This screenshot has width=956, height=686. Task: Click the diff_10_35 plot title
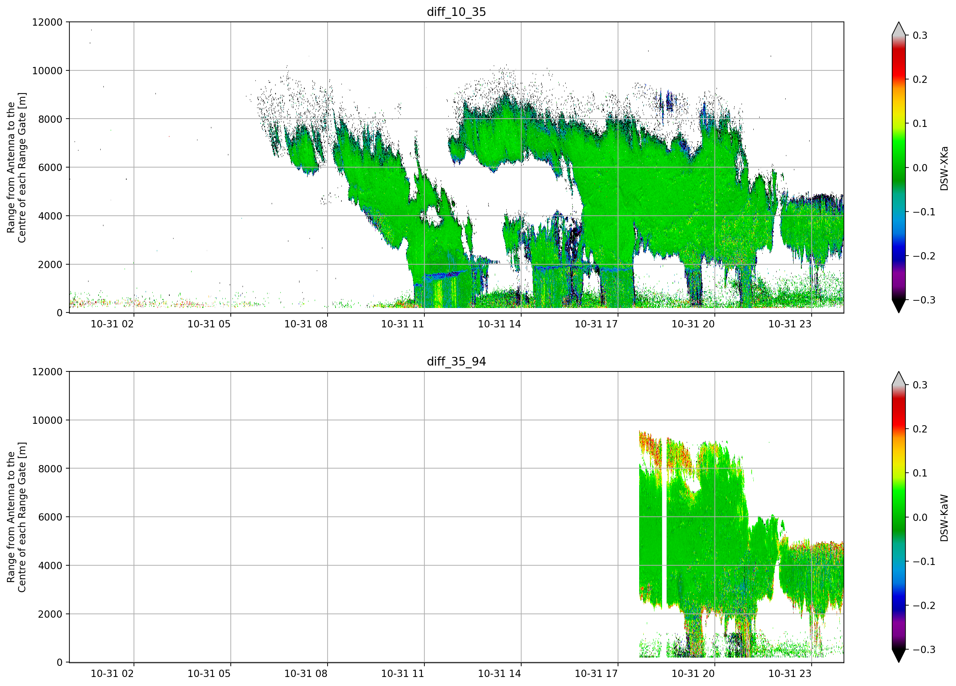(x=457, y=12)
